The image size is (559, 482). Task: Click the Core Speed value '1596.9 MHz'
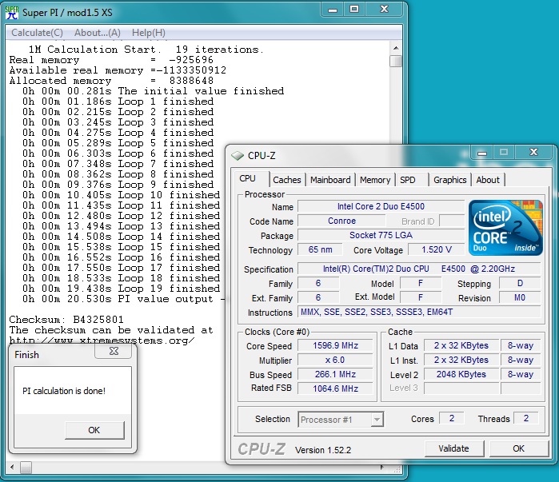pos(335,345)
